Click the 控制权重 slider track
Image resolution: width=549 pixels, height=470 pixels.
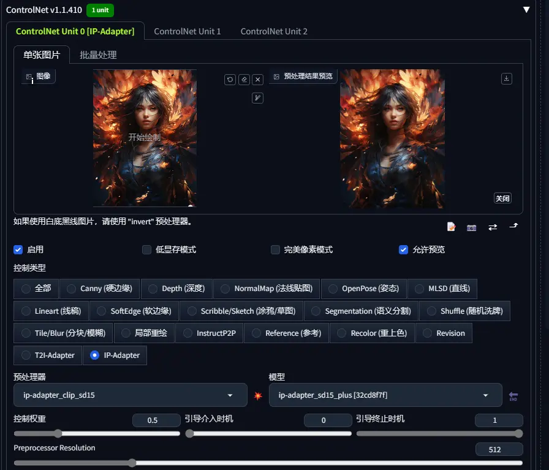tap(97, 434)
